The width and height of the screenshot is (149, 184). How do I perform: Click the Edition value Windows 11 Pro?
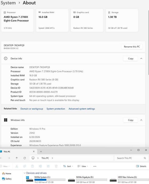[37, 129]
